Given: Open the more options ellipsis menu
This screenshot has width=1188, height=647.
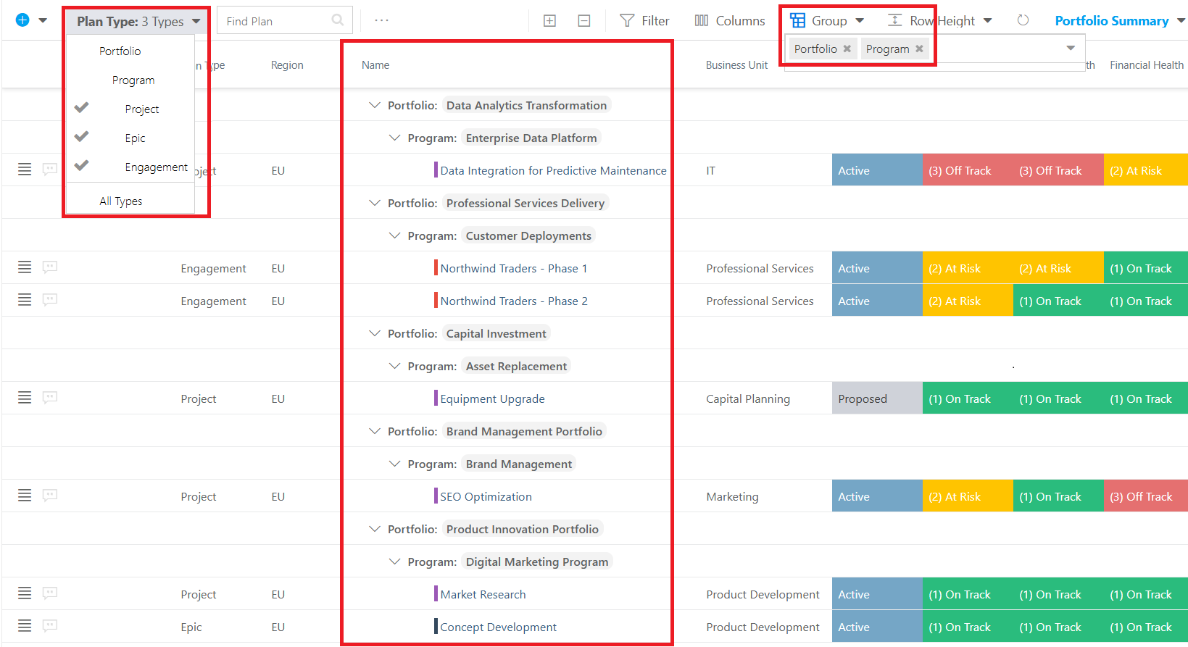Looking at the screenshot, I should coord(381,20).
